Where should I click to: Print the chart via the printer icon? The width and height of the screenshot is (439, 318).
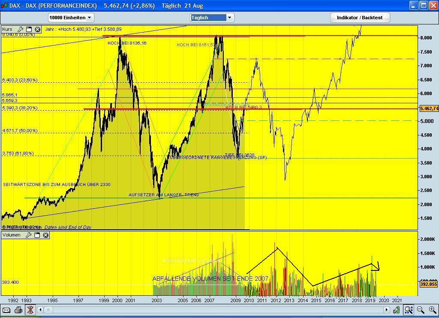(x=17, y=310)
